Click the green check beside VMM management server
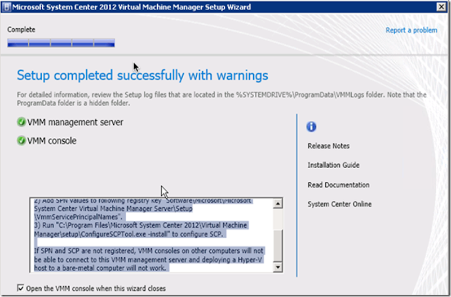Screen dimensions: 451x297 (21, 122)
